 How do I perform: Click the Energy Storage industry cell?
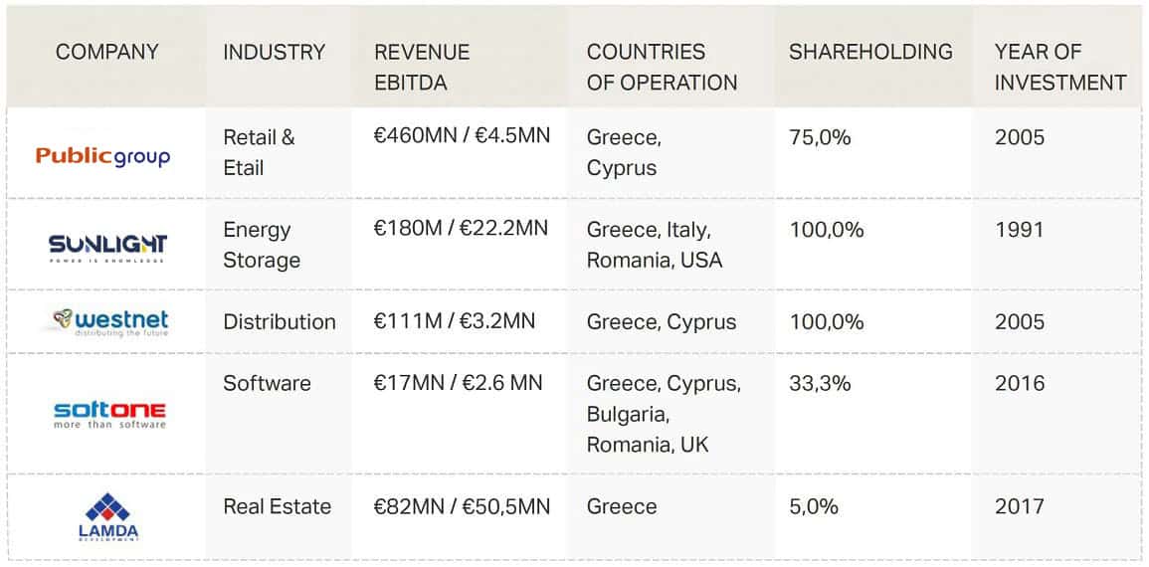tap(262, 245)
